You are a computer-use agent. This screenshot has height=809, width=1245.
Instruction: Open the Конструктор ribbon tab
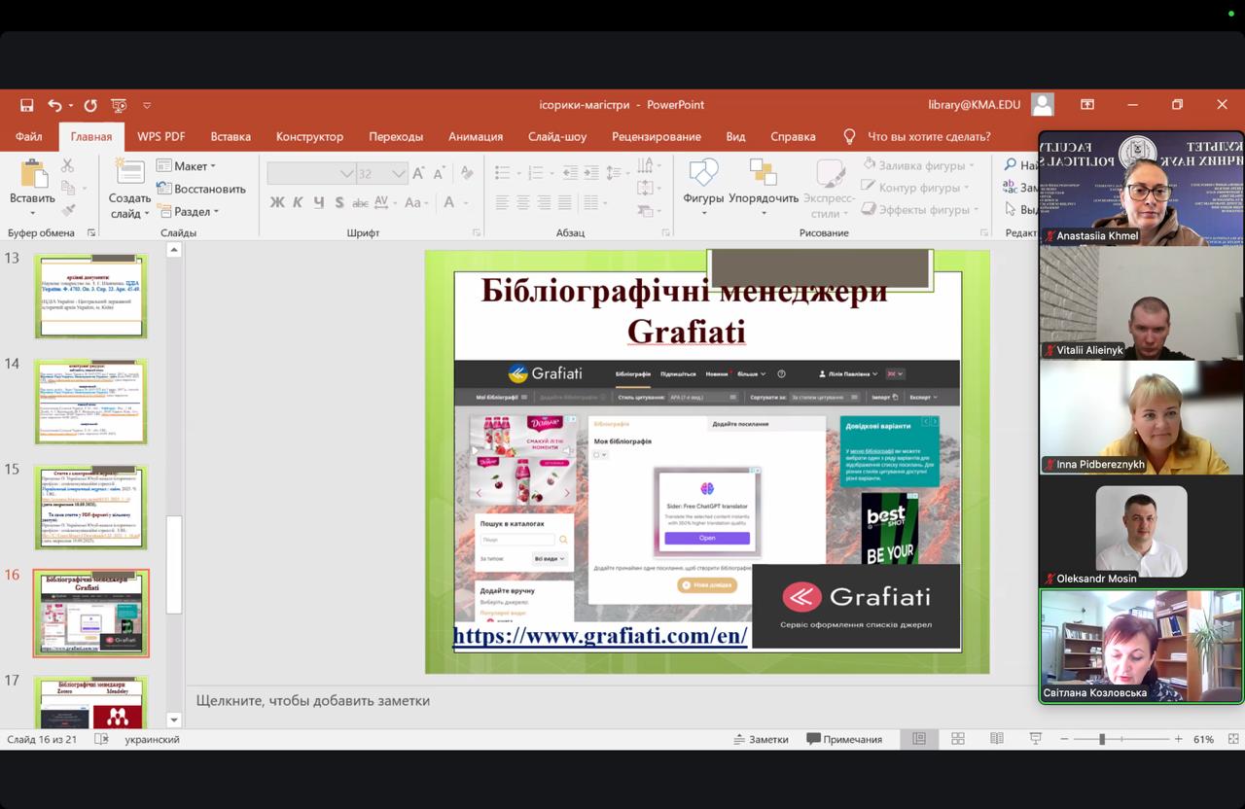[x=309, y=136]
